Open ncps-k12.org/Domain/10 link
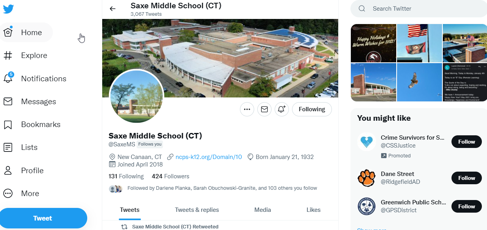Screen dimensions: 487x230 208,157
